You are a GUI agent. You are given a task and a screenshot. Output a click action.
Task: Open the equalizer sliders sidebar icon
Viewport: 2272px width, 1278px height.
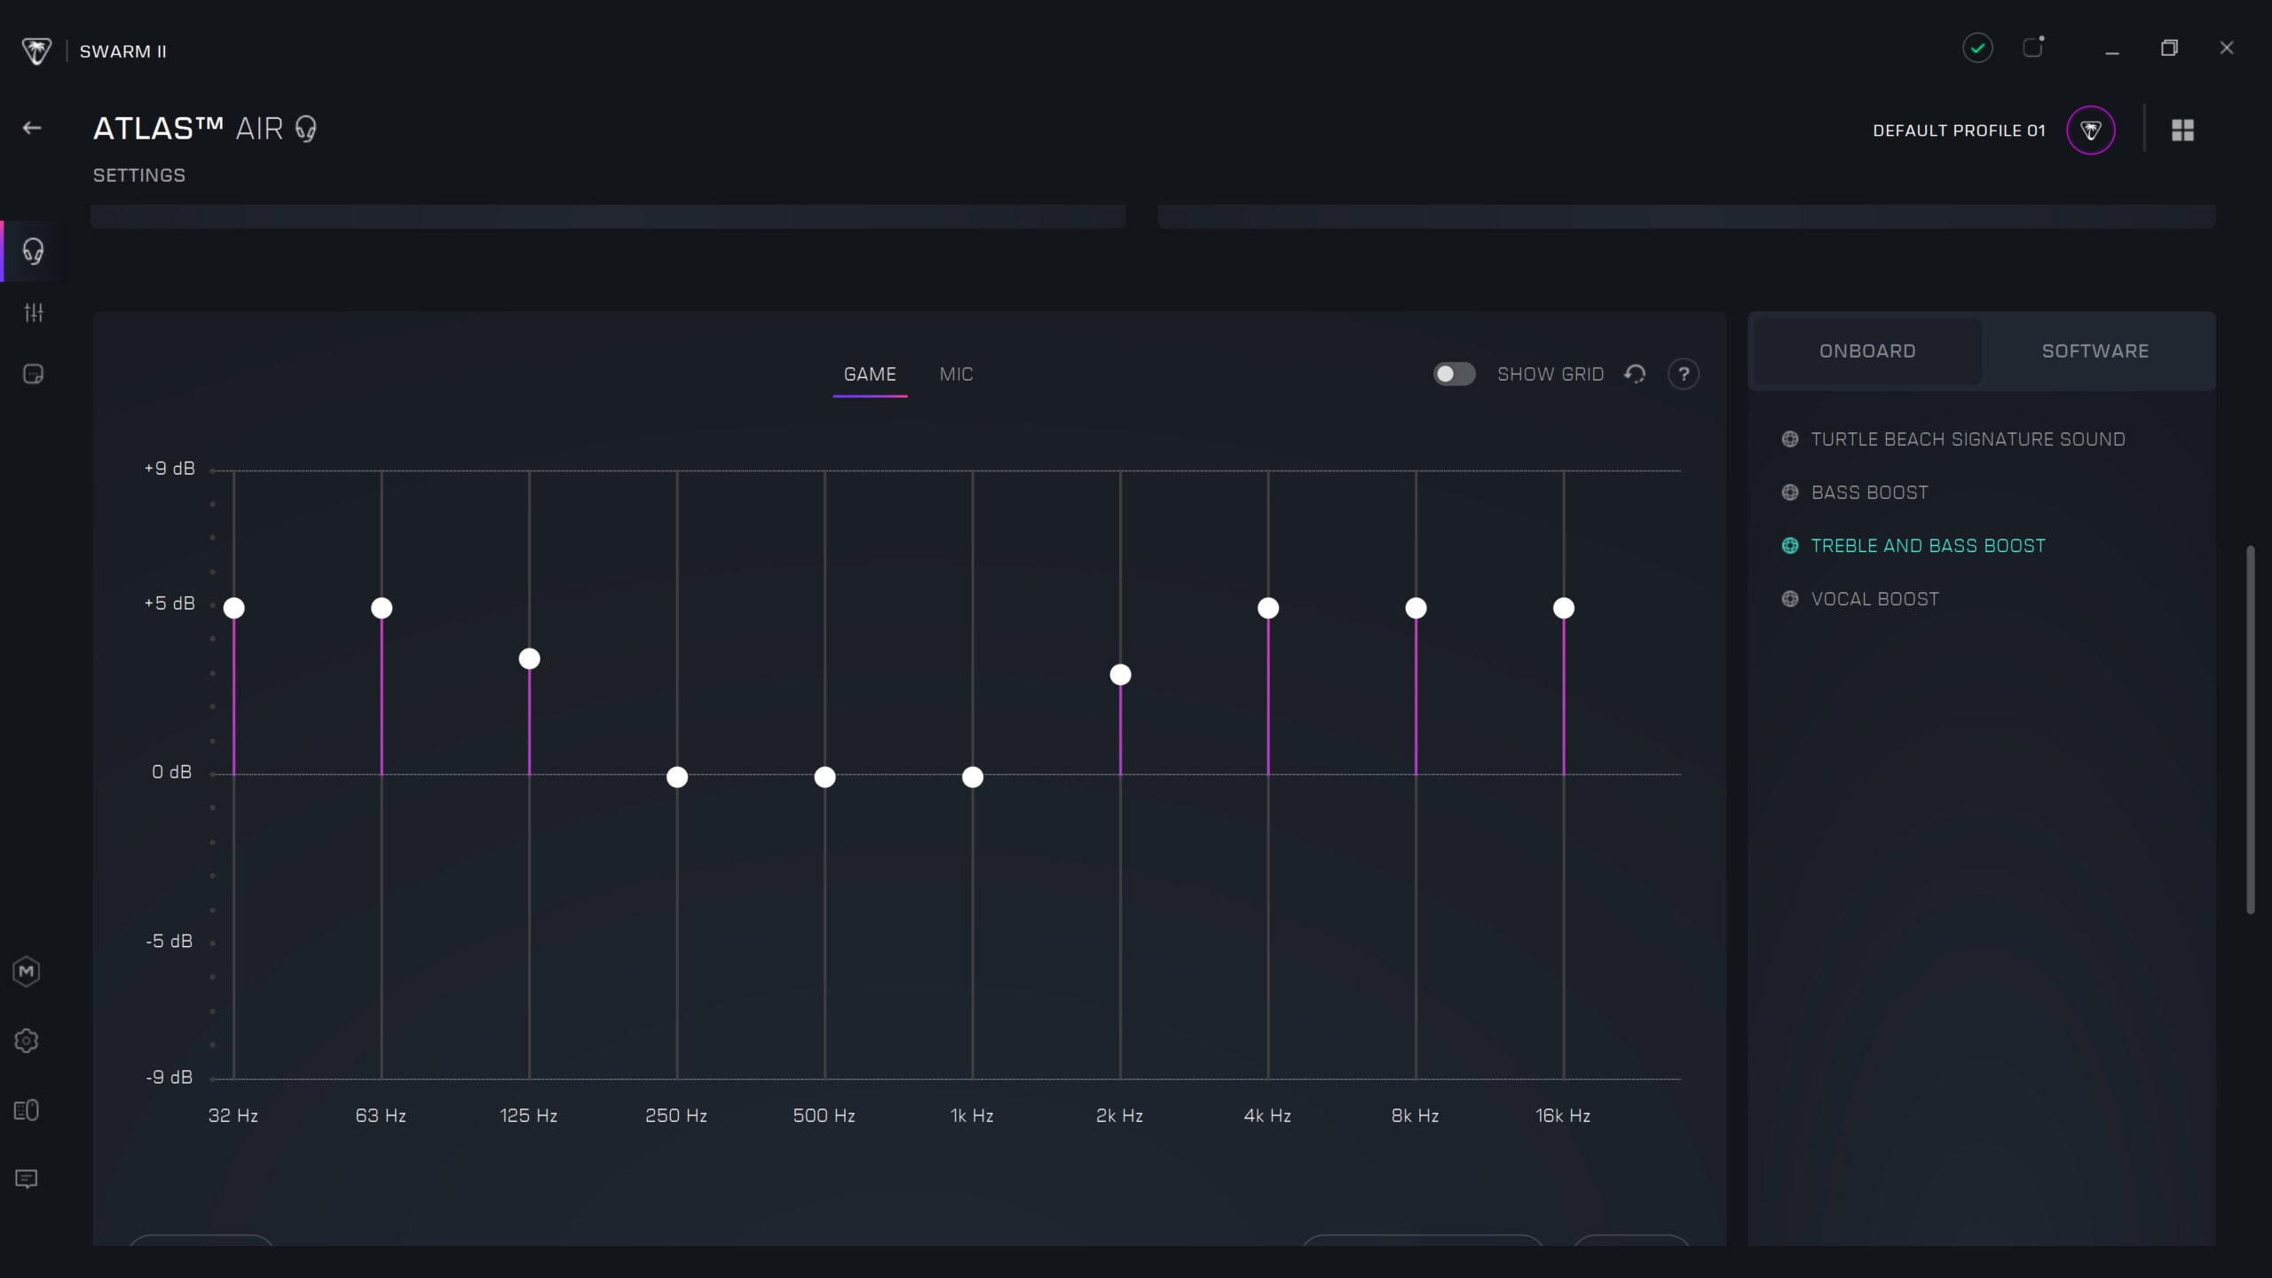[34, 312]
